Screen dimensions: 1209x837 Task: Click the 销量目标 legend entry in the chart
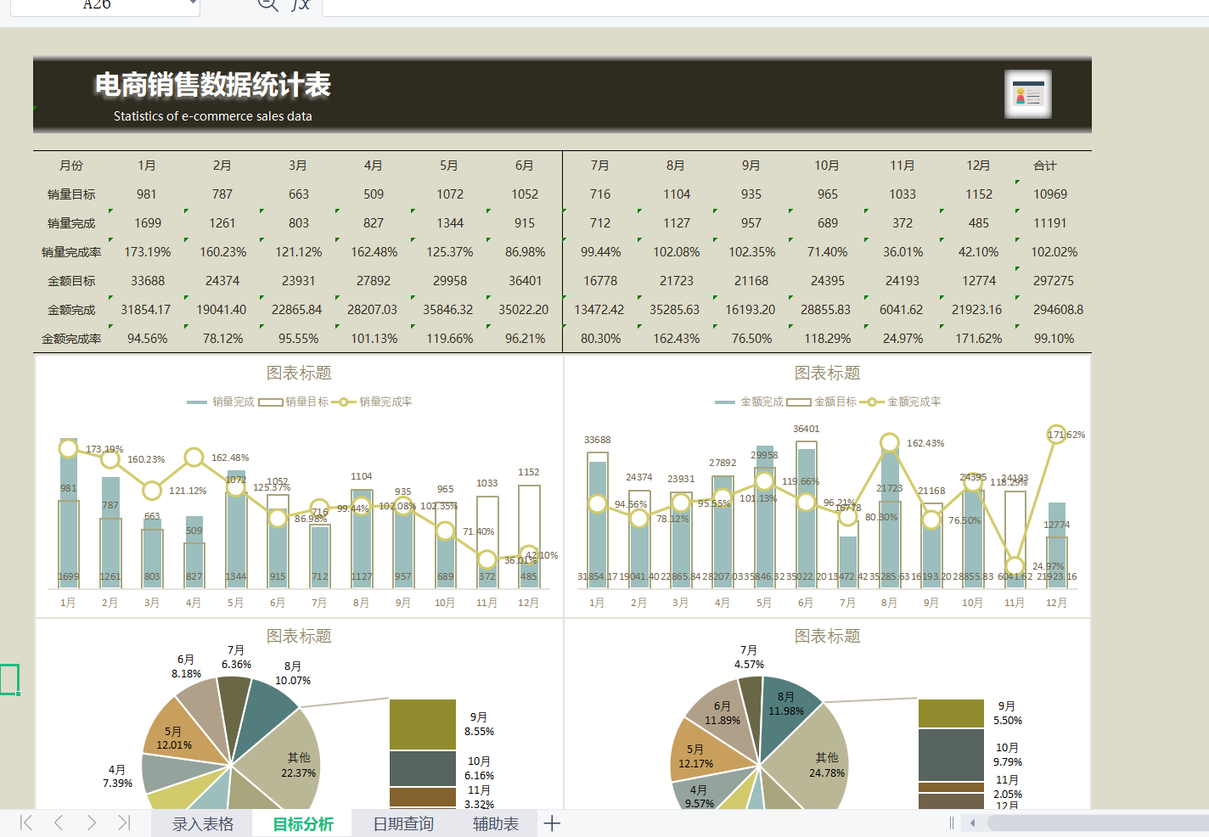[x=294, y=402]
